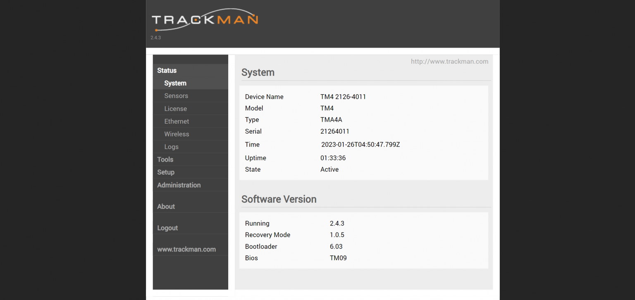View the Logs page
This screenshot has height=300, width=635.
(172, 147)
